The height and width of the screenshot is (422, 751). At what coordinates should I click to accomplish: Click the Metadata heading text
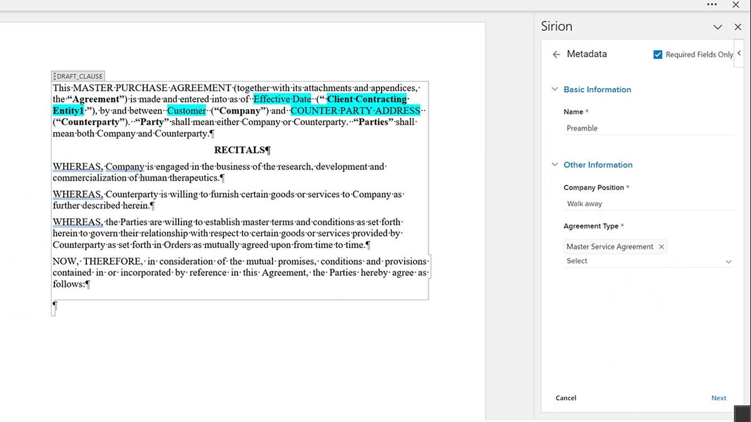point(587,54)
